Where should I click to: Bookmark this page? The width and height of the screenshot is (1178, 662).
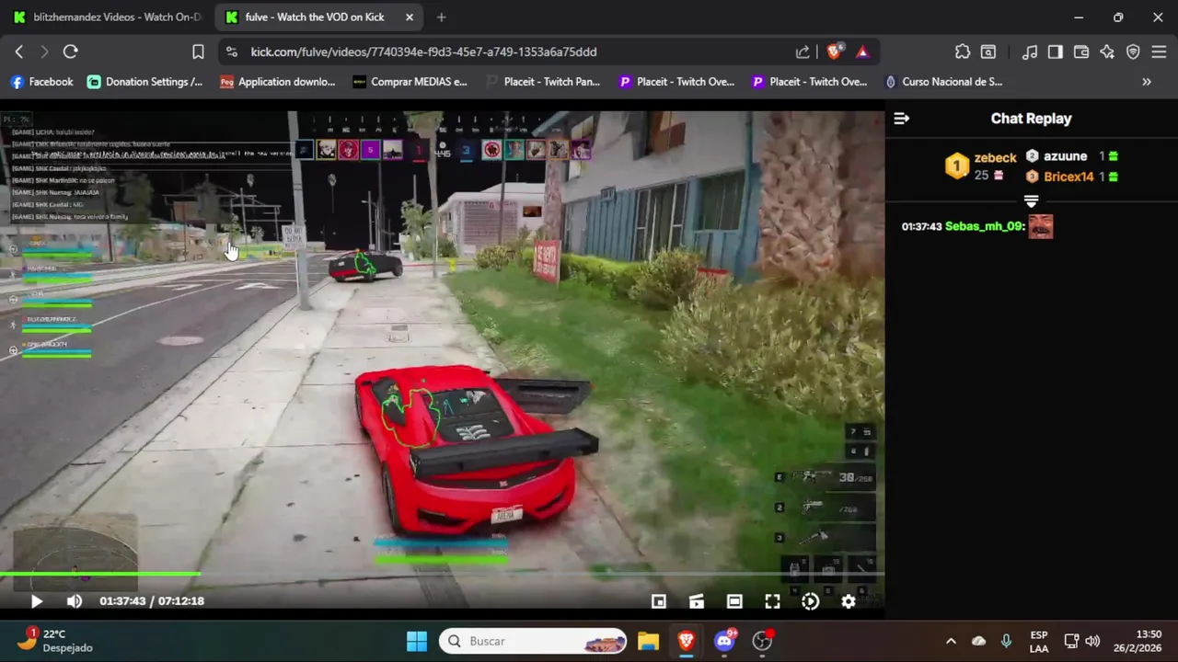pos(198,52)
